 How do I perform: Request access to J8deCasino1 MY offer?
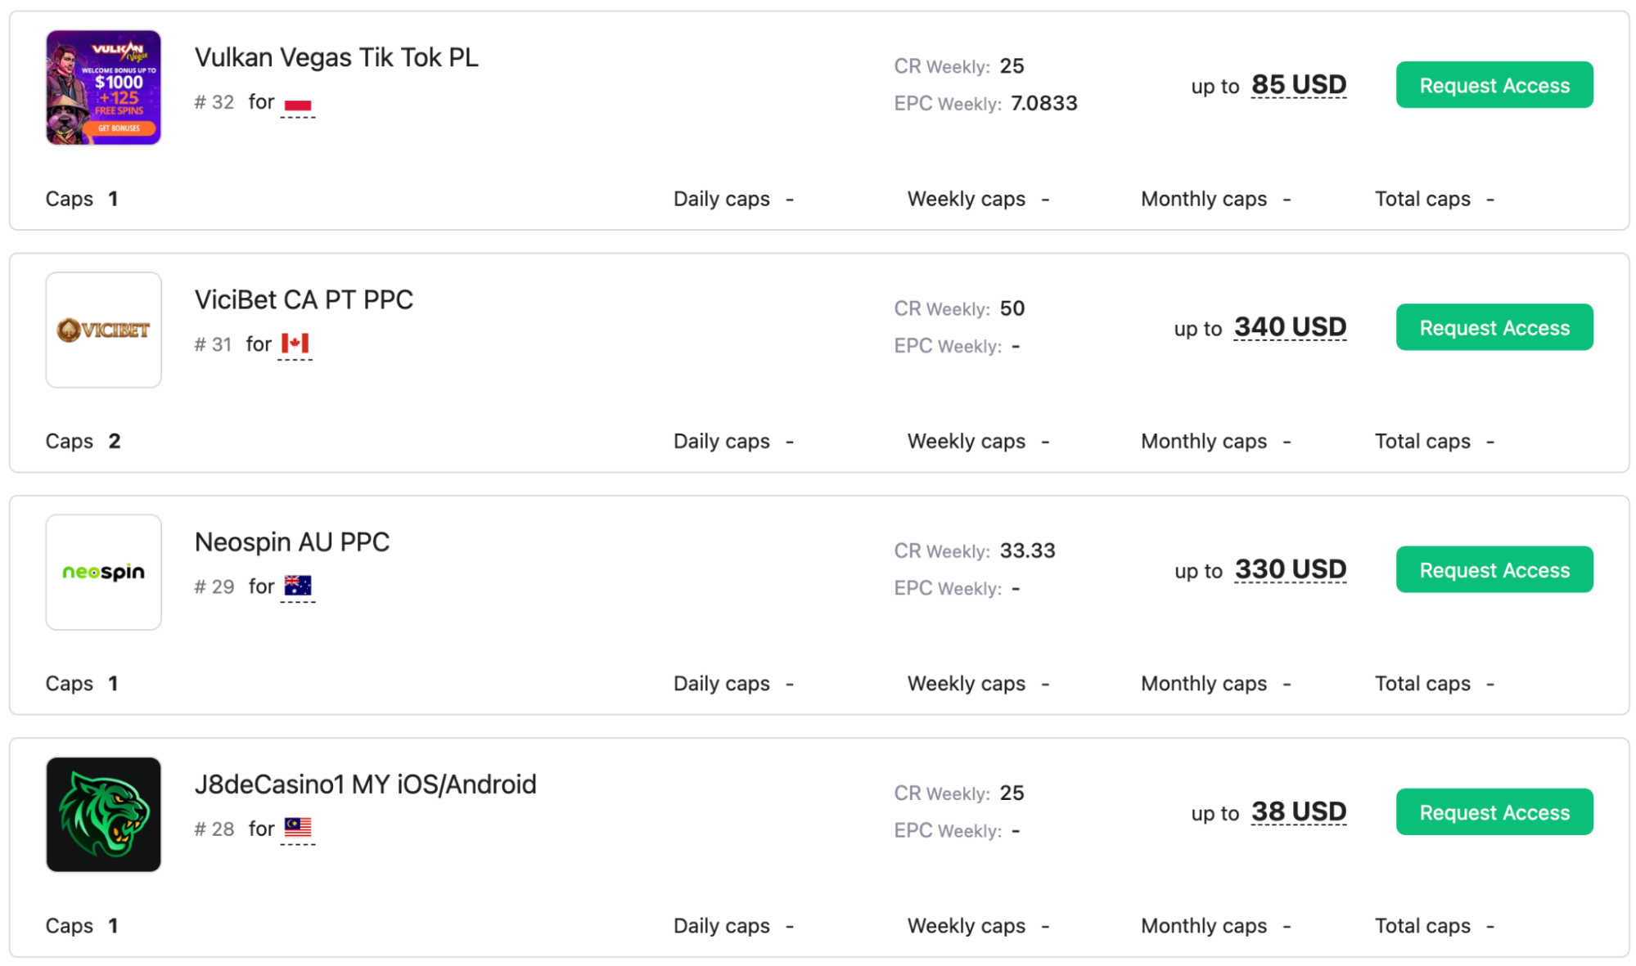pos(1494,811)
